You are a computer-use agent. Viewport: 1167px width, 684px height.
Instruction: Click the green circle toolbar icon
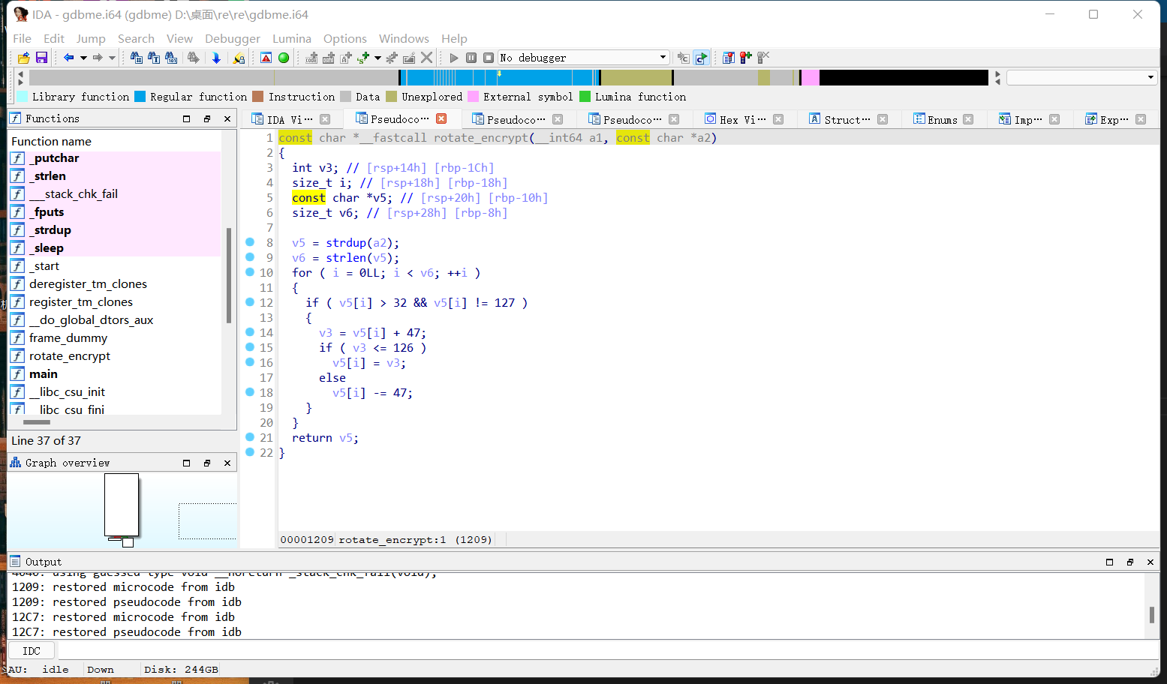[x=284, y=58]
